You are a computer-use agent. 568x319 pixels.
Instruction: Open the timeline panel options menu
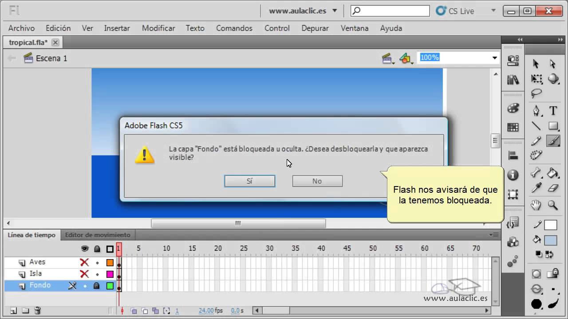494,235
